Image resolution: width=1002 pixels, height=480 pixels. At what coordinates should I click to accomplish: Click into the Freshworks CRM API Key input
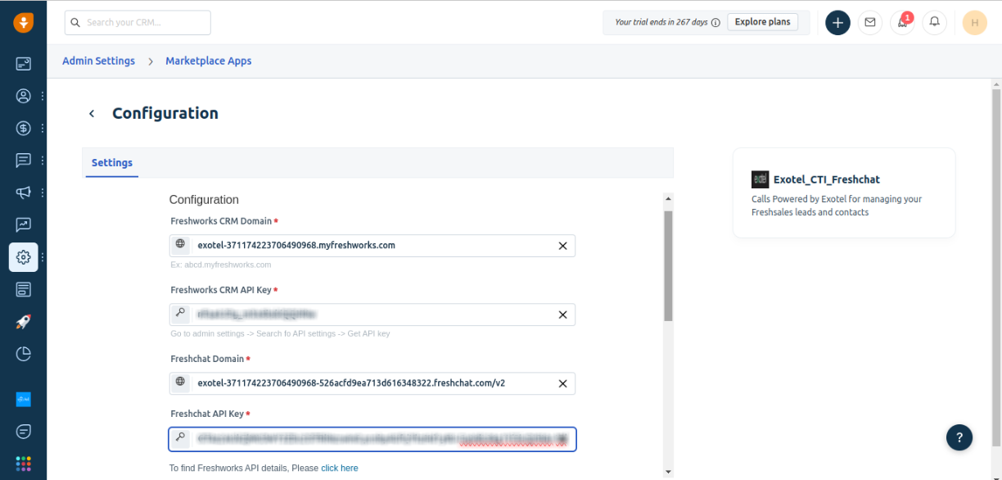(x=372, y=315)
